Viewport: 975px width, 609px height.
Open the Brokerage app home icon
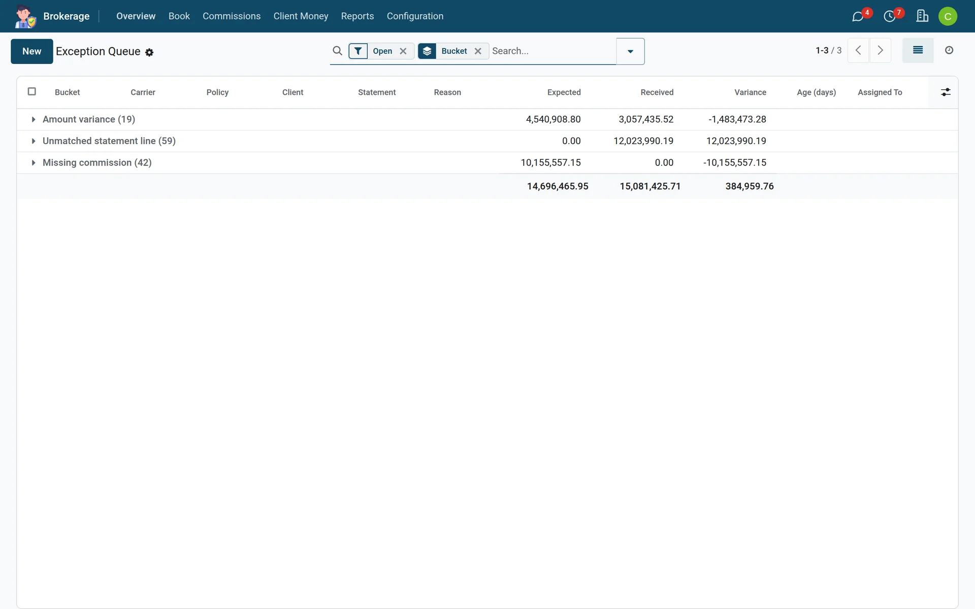25,16
